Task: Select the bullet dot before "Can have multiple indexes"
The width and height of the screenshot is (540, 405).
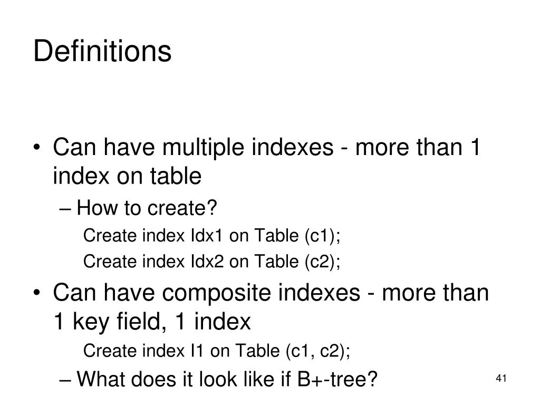Action: pyautogui.click(x=36, y=148)
